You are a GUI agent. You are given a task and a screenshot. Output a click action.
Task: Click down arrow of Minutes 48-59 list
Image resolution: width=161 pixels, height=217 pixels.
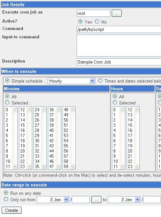pyautogui.click(x=72, y=166)
